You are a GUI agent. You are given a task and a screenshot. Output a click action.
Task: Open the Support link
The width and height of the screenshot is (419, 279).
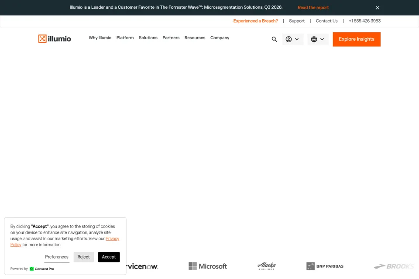click(x=297, y=21)
